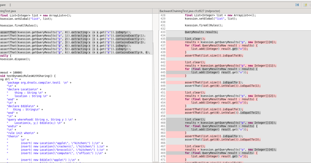Image resolution: width=311 pixels, height=163 pixels.
Task: Click line number 451 in right gutter
Action: tap(163, 93)
